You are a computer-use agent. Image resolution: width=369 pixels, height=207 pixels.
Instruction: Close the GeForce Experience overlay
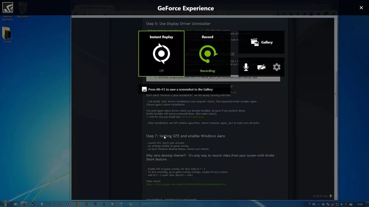click(361, 8)
